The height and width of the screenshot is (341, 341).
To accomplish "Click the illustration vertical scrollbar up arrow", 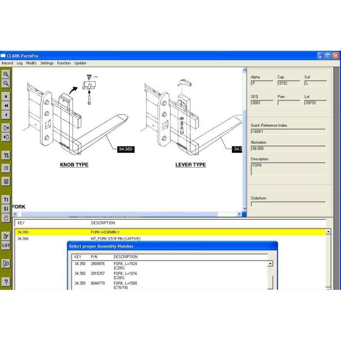I will click(x=245, y=70).
